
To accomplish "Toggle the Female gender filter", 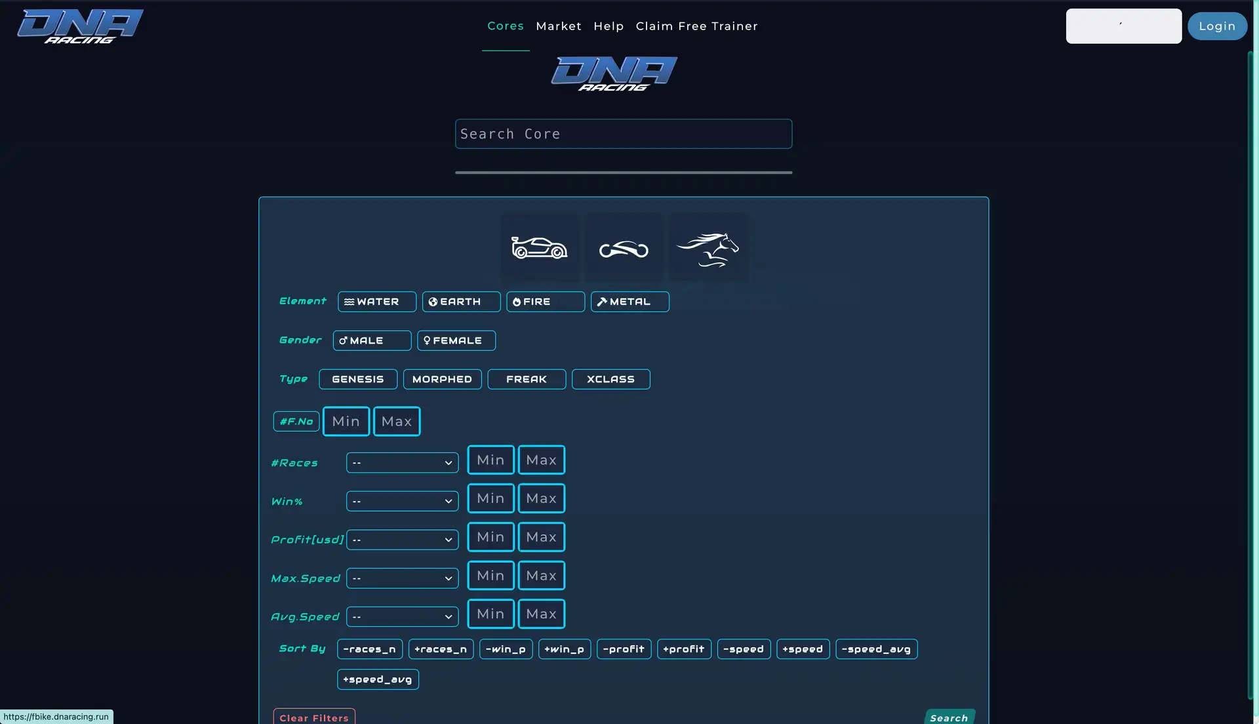I will click(456, 340).
